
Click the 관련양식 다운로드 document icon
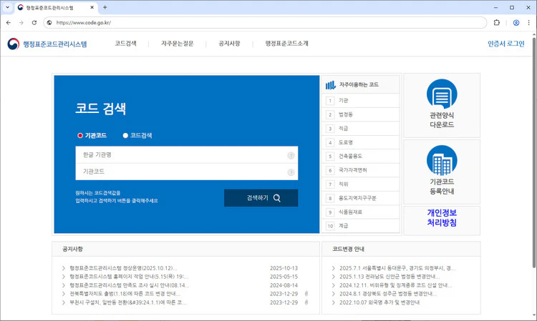tap(442, 94)
